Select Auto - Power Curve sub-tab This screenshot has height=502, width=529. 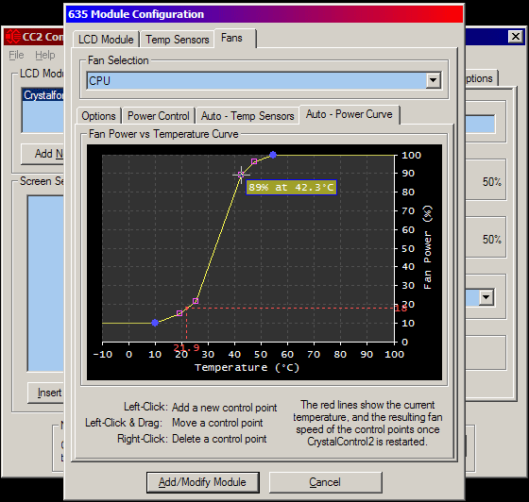click(350, 114)
